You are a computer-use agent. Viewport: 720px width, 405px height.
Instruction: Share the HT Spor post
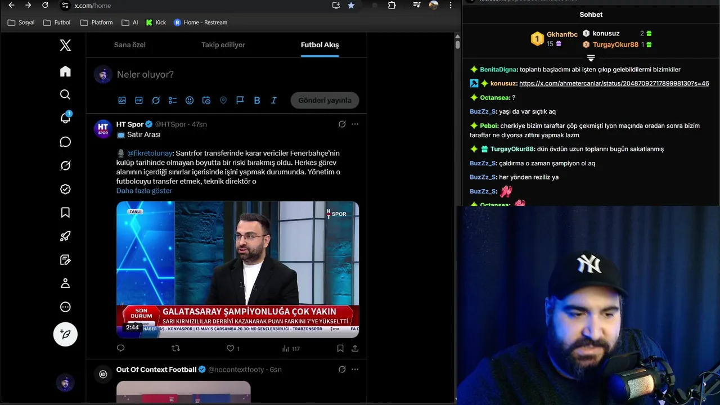355,348
